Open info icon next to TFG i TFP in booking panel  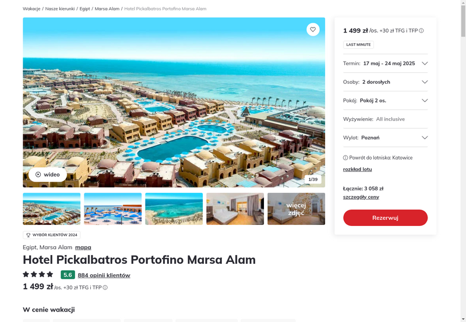tap(421, 31)
